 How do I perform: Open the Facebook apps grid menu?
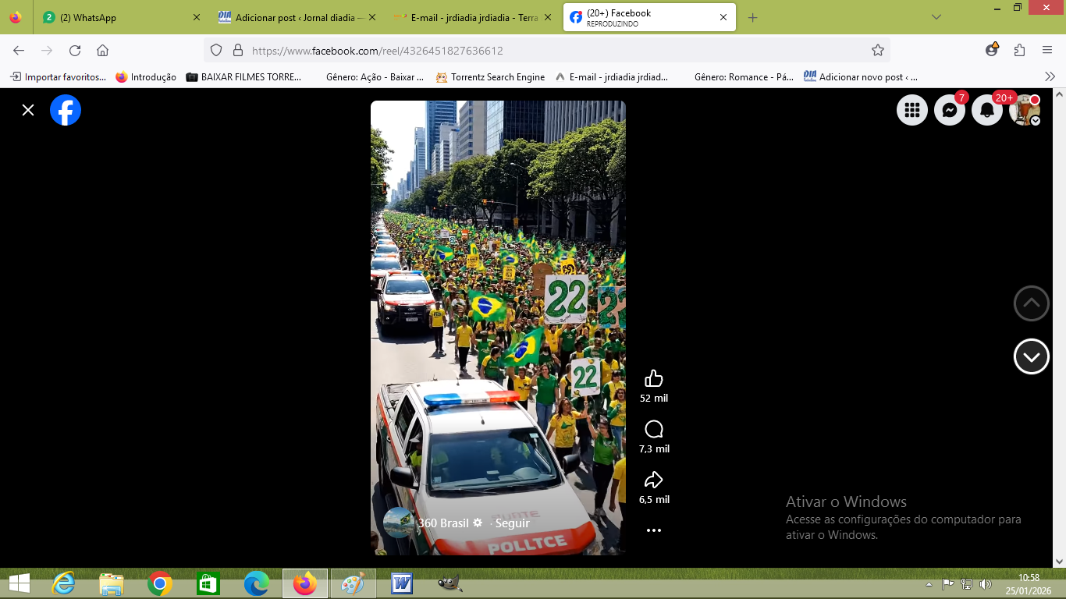coord(911,110)
